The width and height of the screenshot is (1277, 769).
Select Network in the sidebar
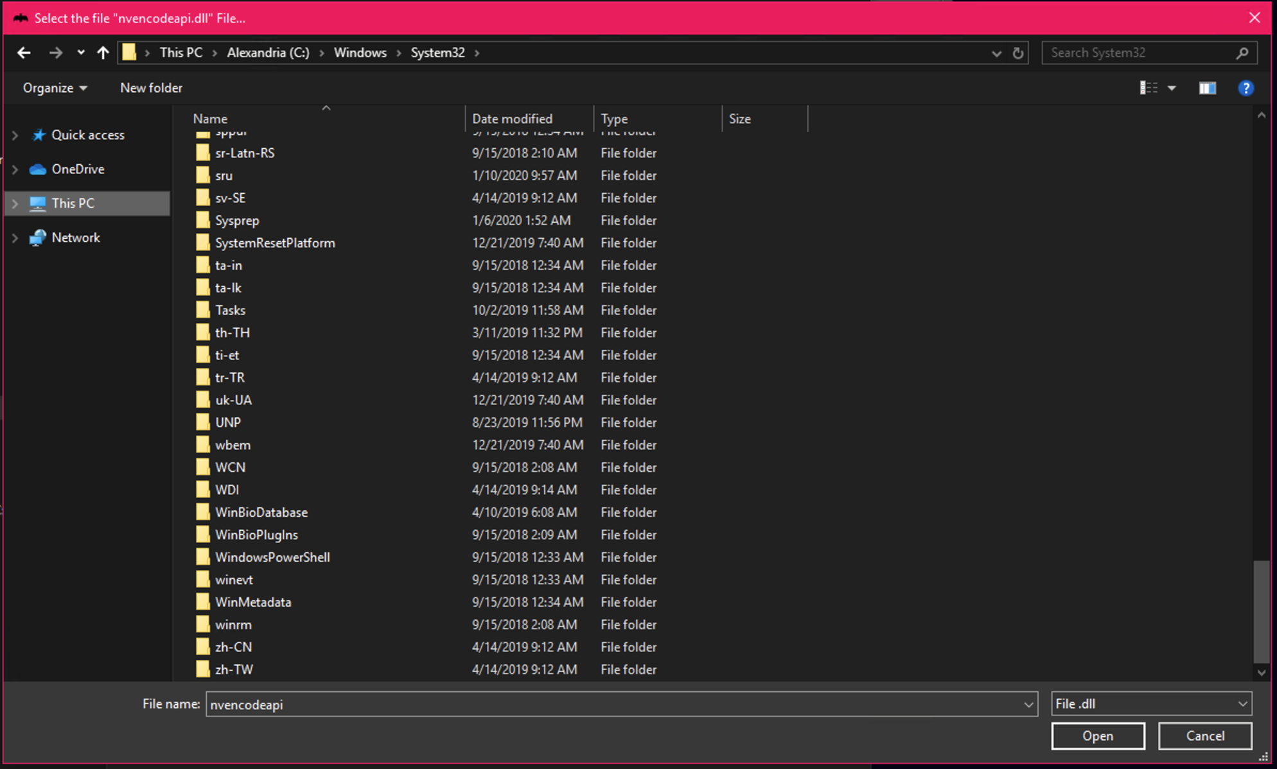[x=76, y=237]
